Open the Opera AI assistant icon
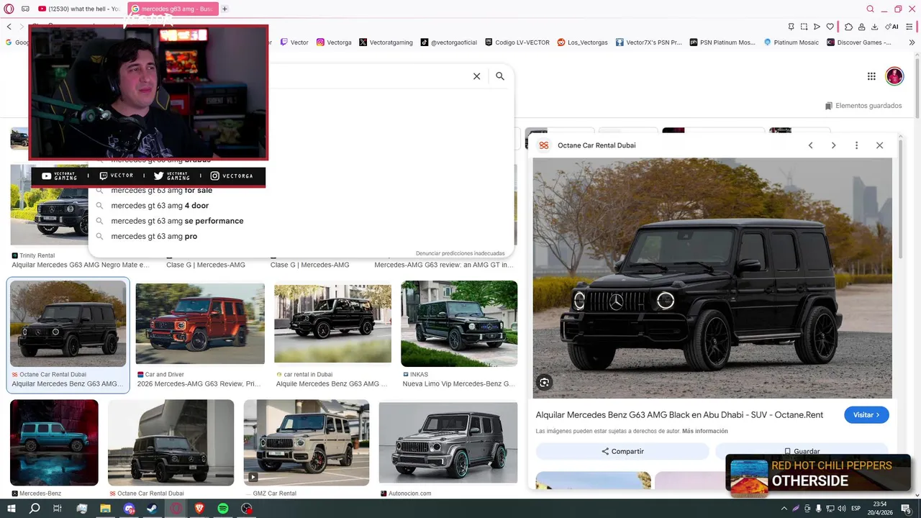This screenshot has width=921, height=518. [x=891, y=27]
